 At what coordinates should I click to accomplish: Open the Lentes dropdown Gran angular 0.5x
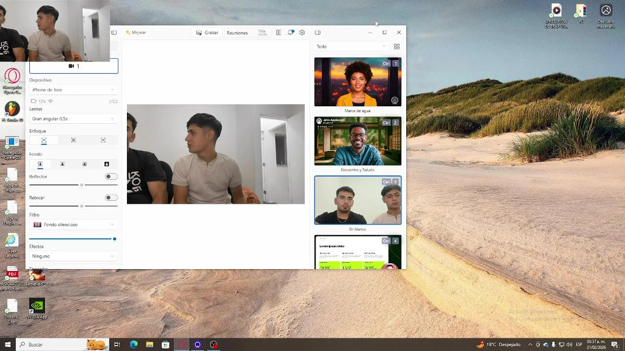point(73,118)
